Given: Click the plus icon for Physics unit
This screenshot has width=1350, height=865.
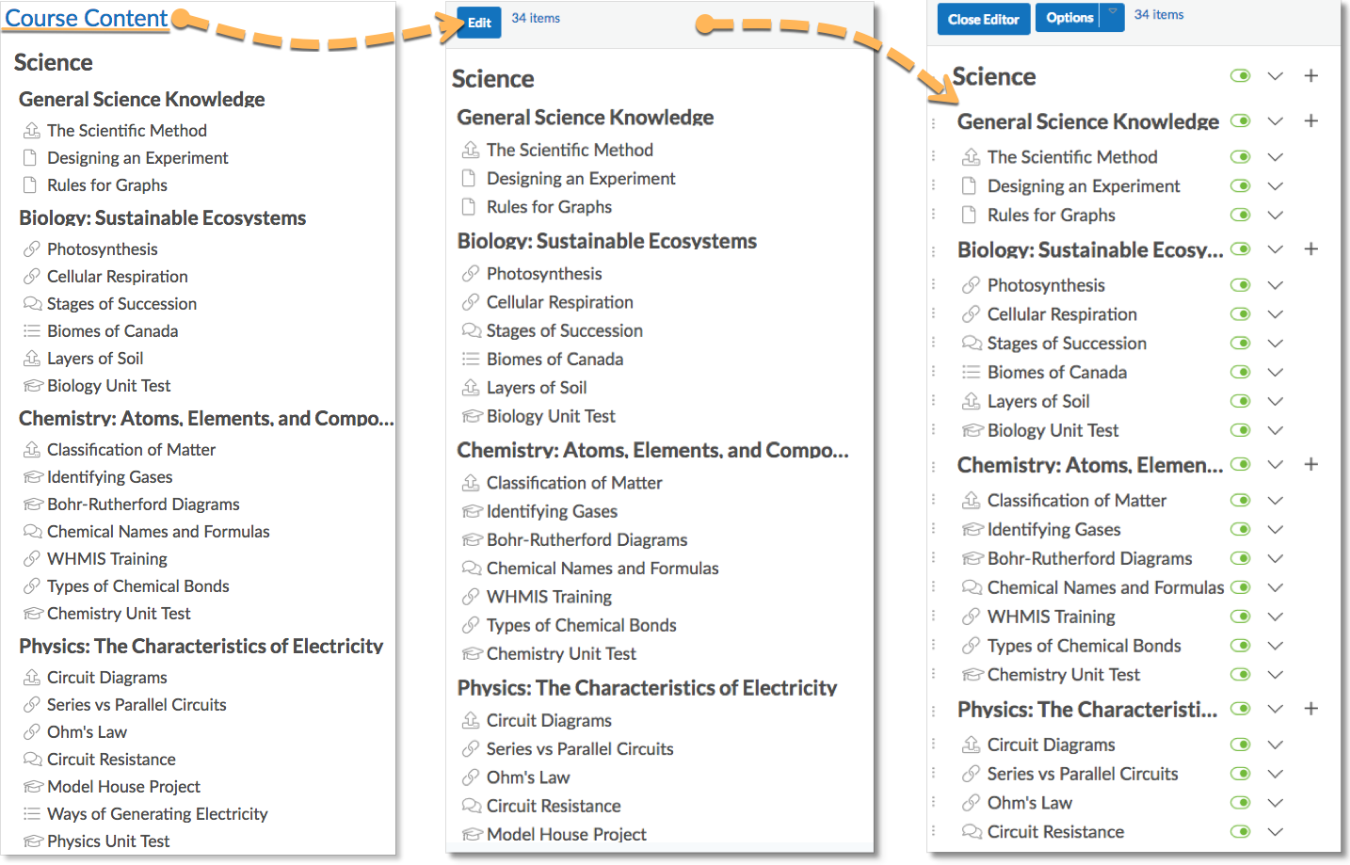Looking at the screenshot, I should (1310, 709).
